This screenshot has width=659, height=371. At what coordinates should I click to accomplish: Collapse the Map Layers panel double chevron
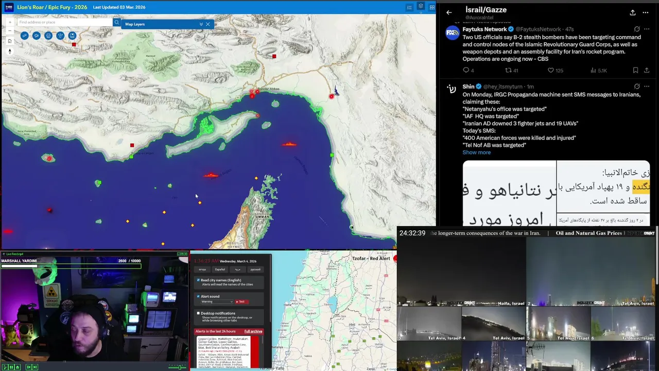[x=201, y=24]
